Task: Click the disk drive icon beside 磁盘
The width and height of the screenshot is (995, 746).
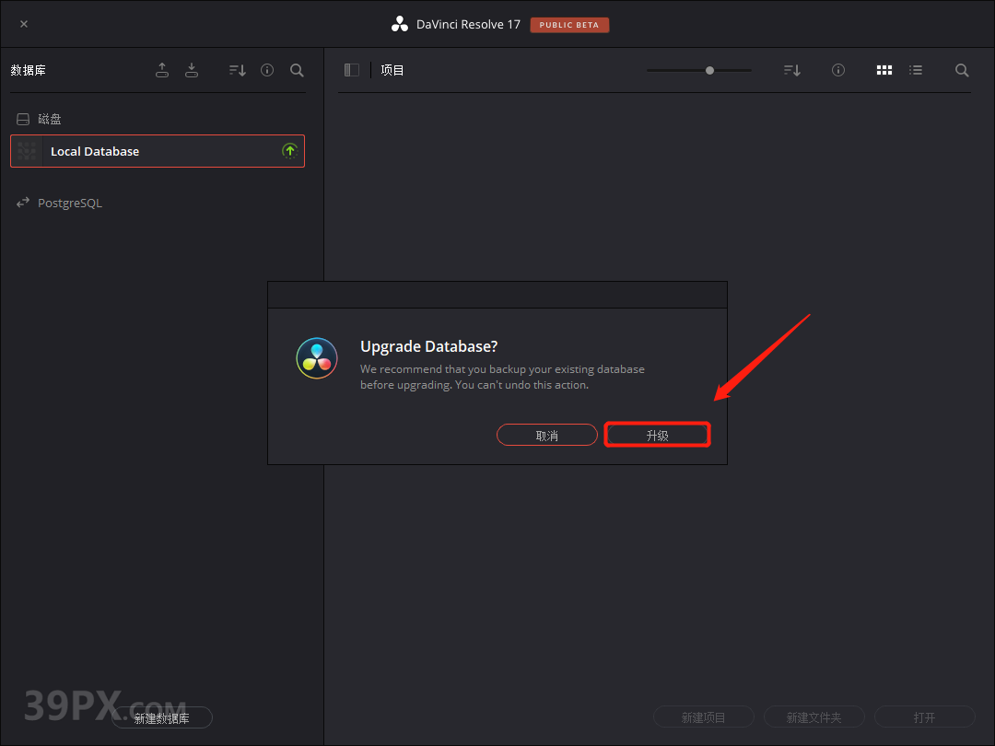Action: pos(23,119)
